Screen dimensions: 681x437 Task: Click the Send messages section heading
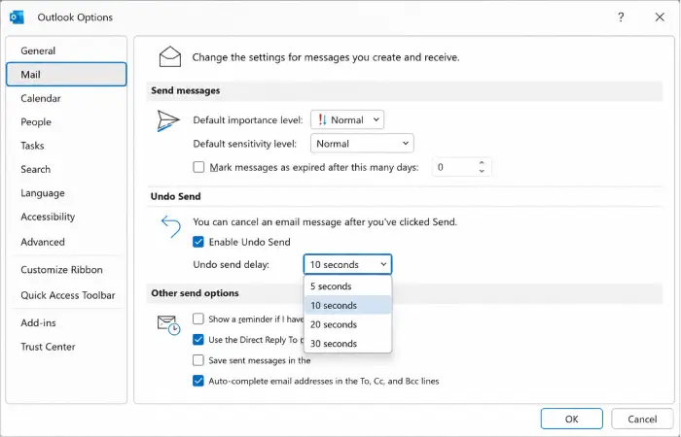pyautogui.click(x=186, y=90)
